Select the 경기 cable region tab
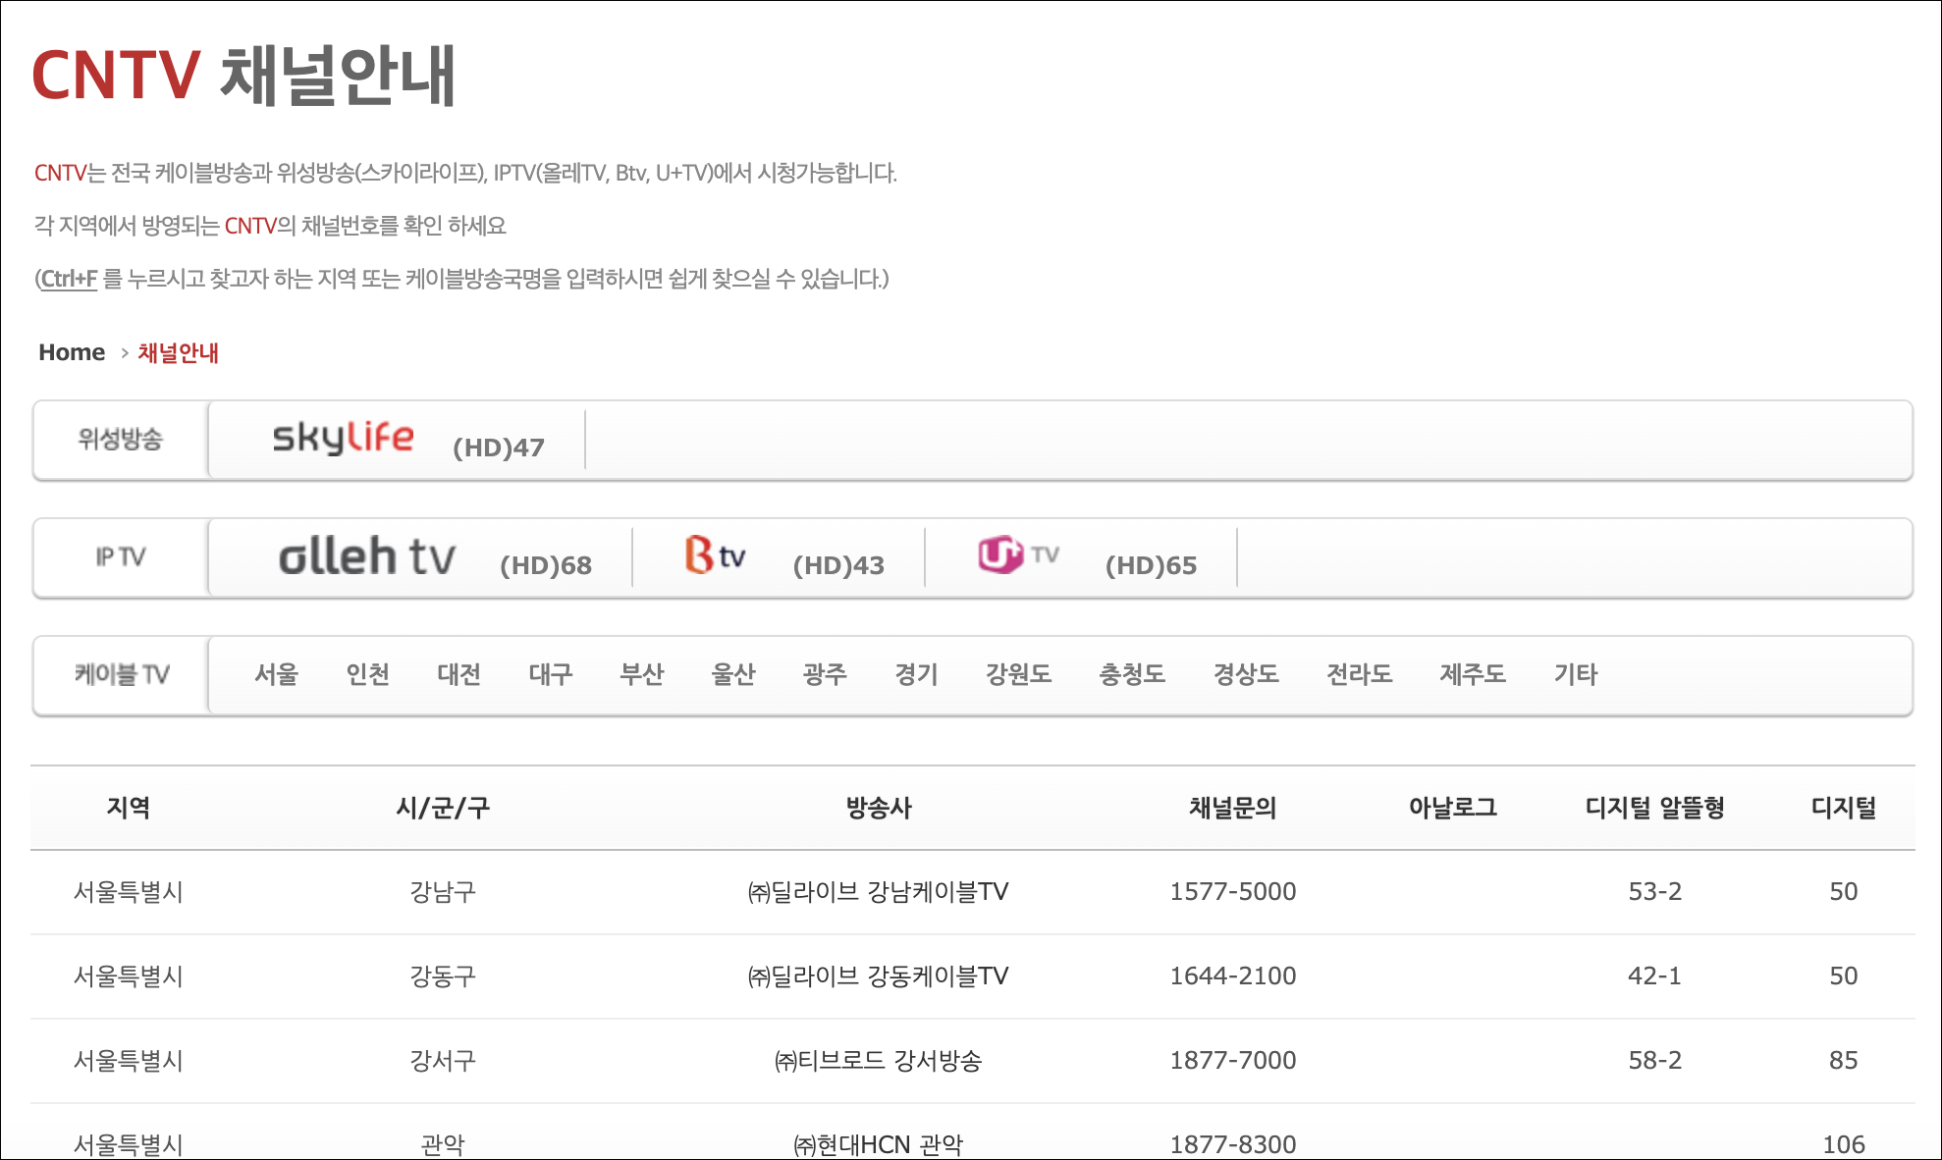1942x1160 pixels. [916, 674]
